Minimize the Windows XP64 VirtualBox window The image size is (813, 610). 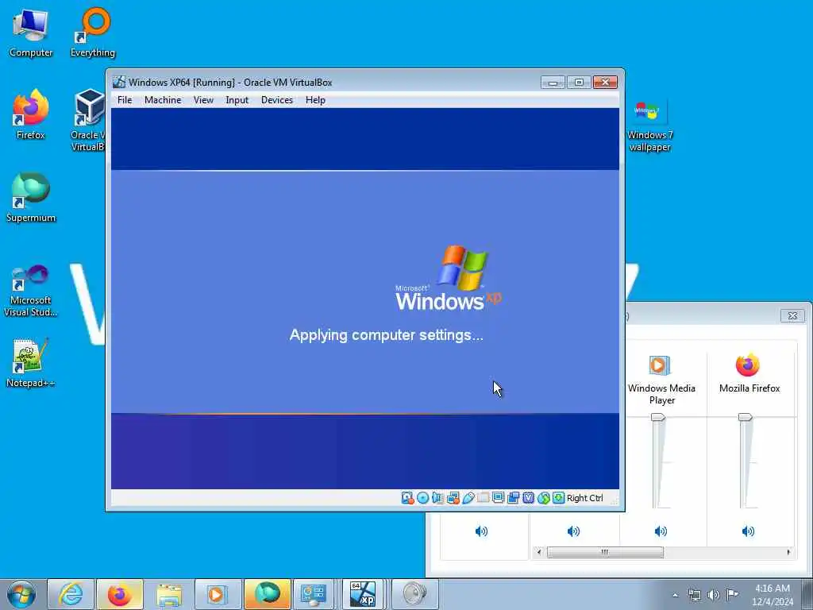point(553,83)
